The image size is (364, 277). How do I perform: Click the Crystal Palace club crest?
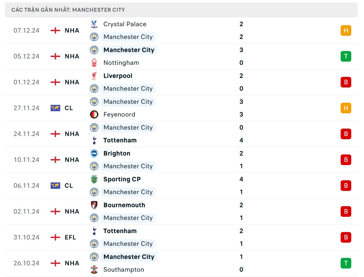coord(94,24)
